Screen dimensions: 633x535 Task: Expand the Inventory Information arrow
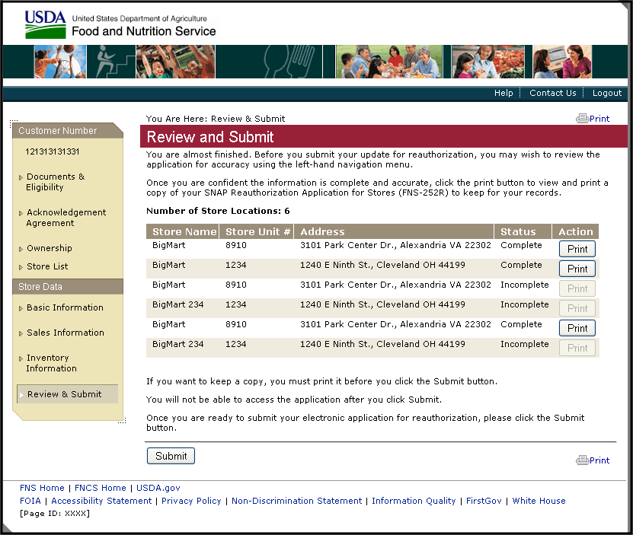21,358
